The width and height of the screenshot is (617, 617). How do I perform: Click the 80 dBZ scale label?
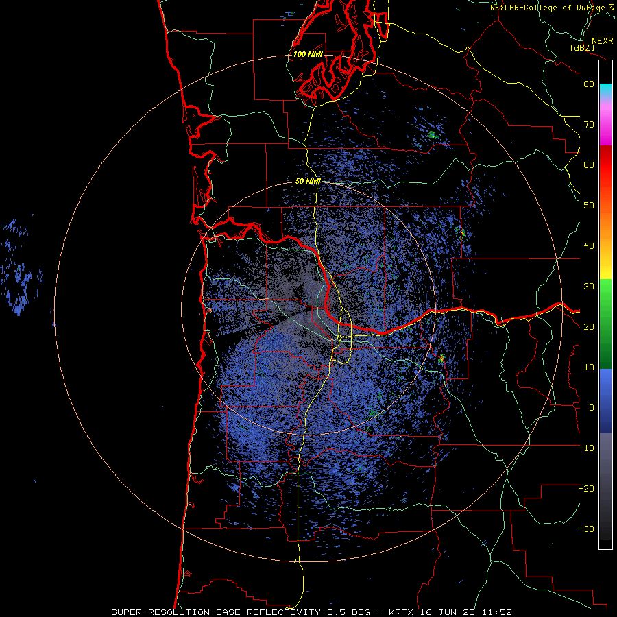pyautogui.click(x=589, y=84)
